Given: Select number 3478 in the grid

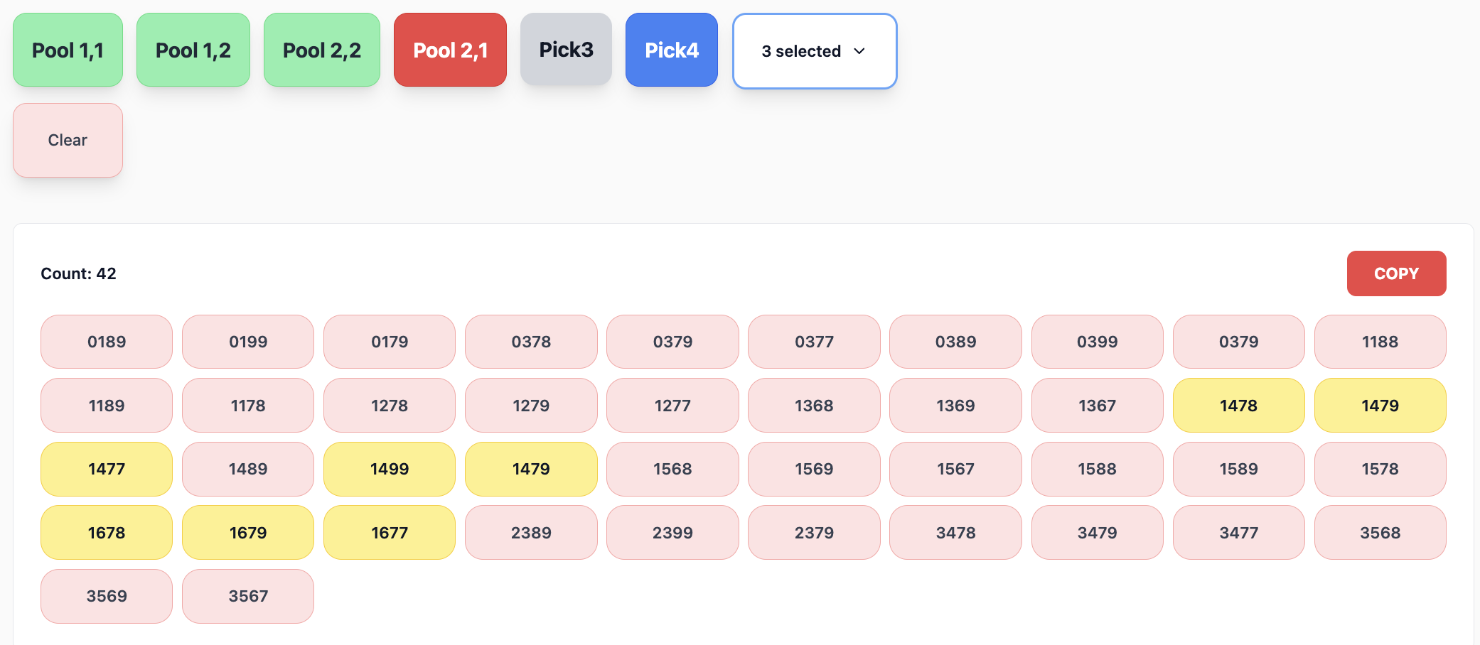Looking at the screenshot, I should coord(955,533).
